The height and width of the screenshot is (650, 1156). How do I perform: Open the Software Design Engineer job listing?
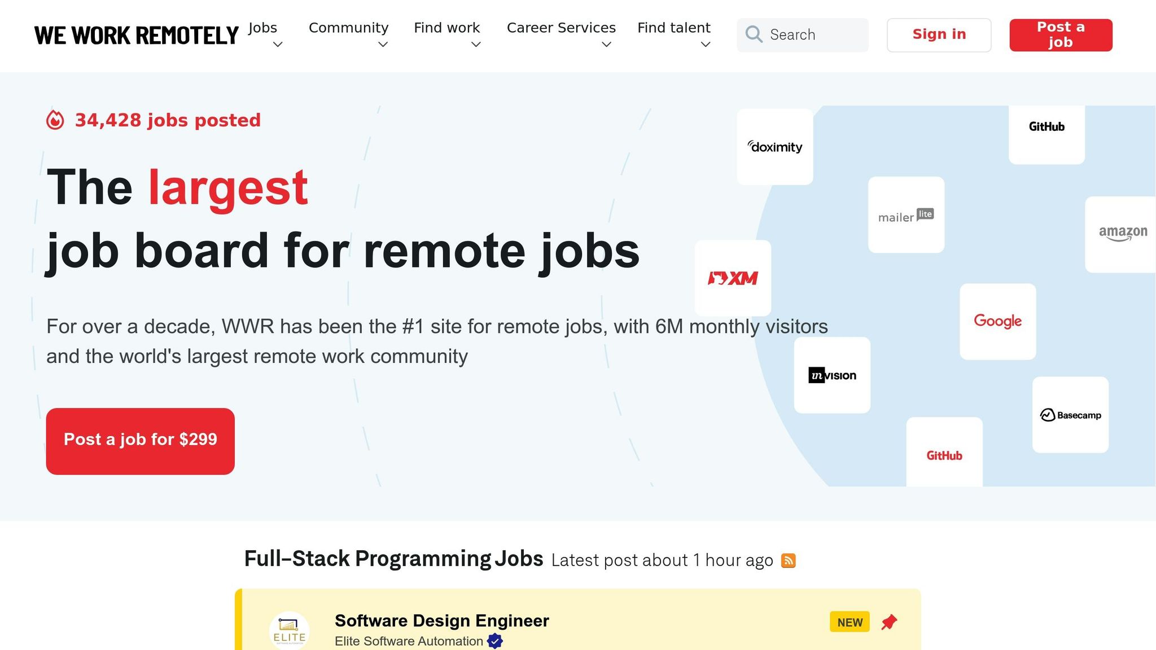[x=442, y=621]
